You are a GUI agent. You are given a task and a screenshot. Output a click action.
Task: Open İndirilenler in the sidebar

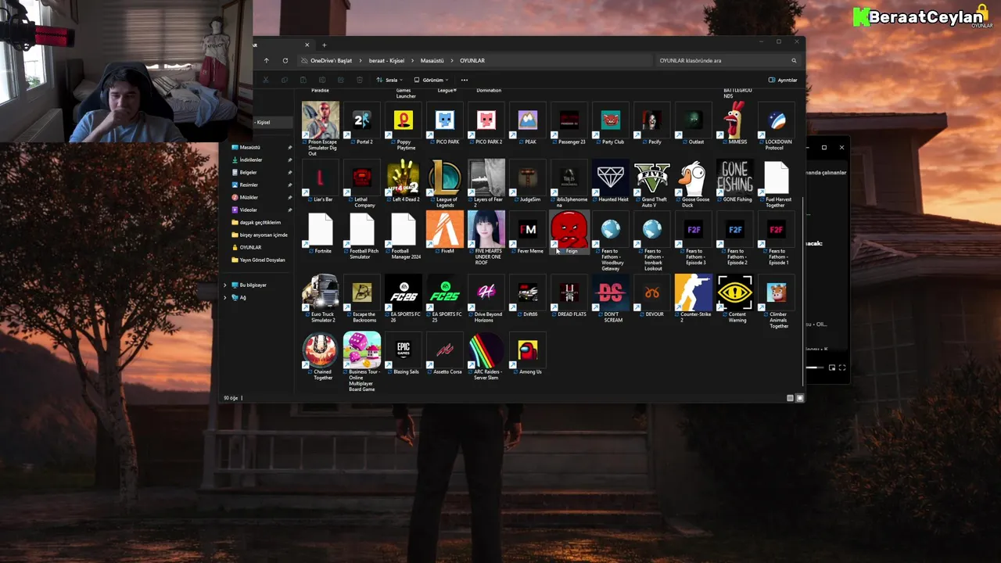[261, 160]
